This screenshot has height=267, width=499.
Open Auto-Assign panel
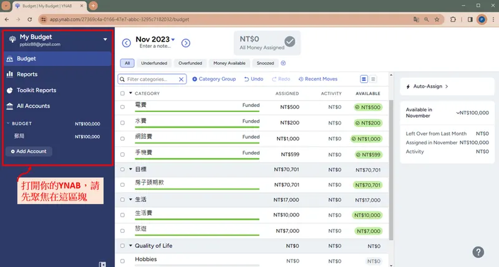447,87
